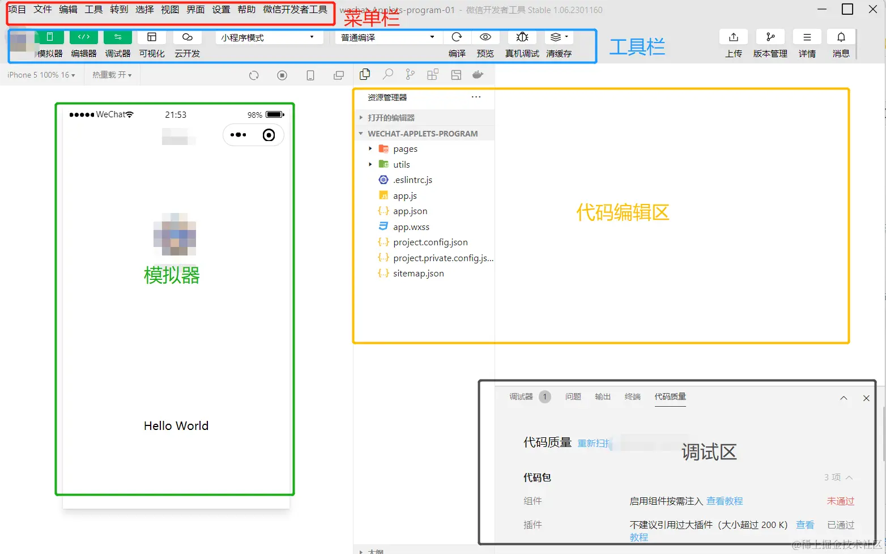Click the simulator phone device icon
Viewport: 886px width, 554px height.
click(310, 75)
